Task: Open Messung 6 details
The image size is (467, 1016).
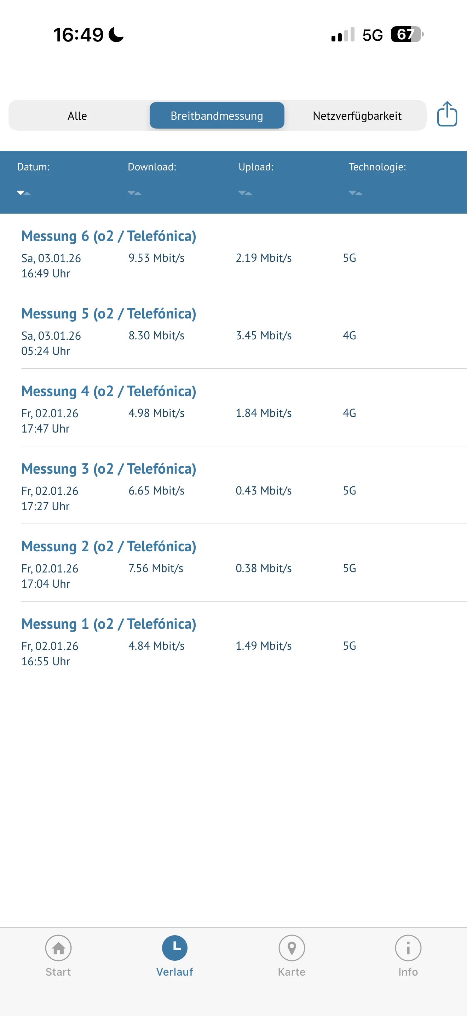Action: [109, 236]
